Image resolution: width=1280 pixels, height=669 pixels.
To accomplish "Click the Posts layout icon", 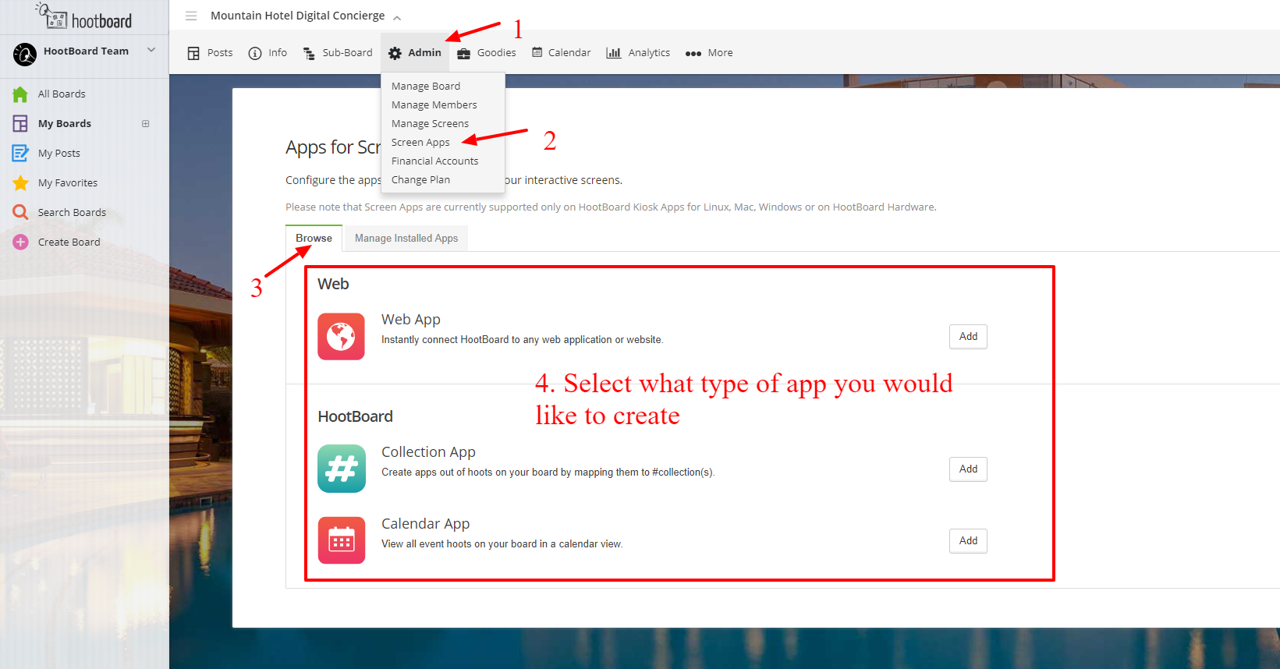I will pos(193,53).
